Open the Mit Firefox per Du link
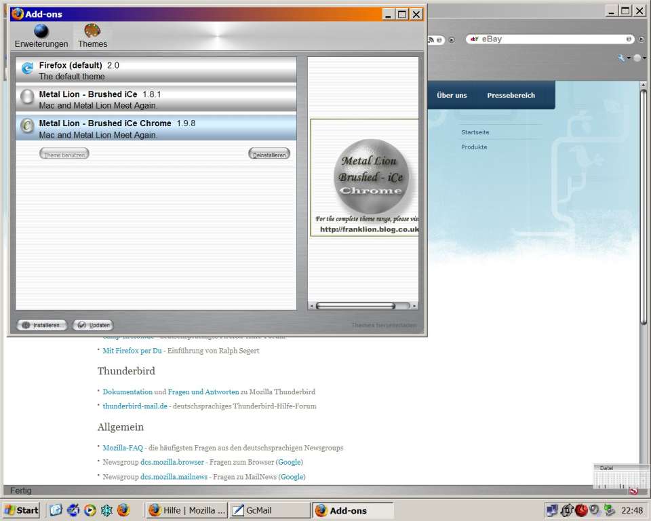Image resolution: width=651 pixels, height=521 pixels. tap(132, 351)
